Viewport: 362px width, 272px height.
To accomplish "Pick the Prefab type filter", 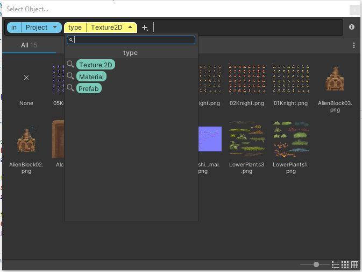I will tap(89, 88).
